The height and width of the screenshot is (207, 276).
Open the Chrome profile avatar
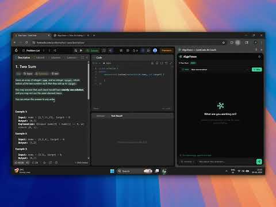(255, 43)
